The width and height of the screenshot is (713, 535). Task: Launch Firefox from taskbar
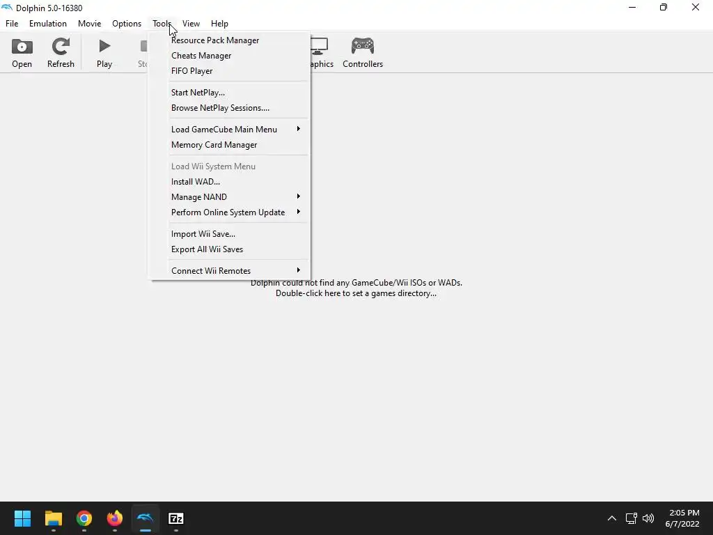click(x=115, y=518)
